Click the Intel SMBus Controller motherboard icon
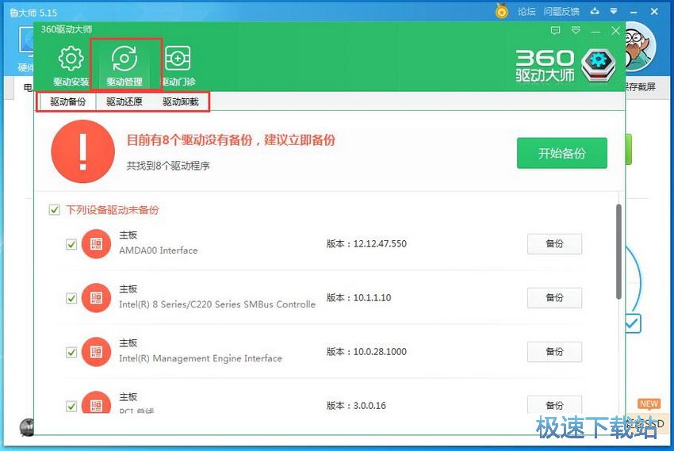674x451 pixels. point(96,298)
